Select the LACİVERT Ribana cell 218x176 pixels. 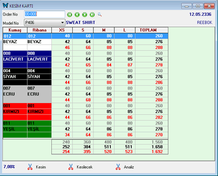(x=39, y=59)
